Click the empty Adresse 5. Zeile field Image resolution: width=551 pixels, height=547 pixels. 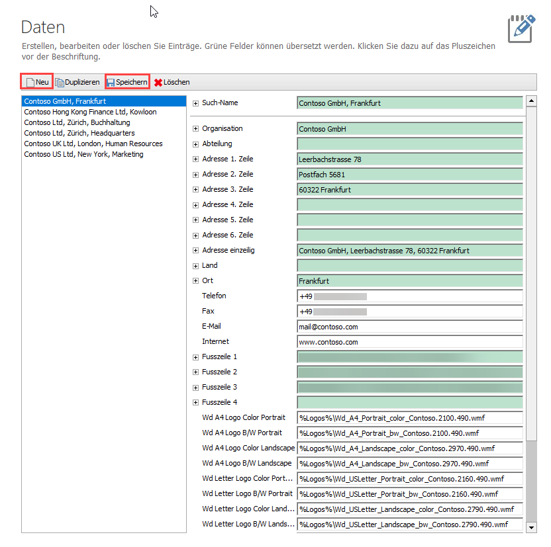(410, 220)
